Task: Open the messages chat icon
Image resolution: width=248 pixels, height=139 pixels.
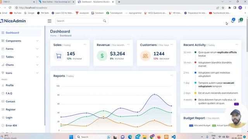Action: (240, 20)
